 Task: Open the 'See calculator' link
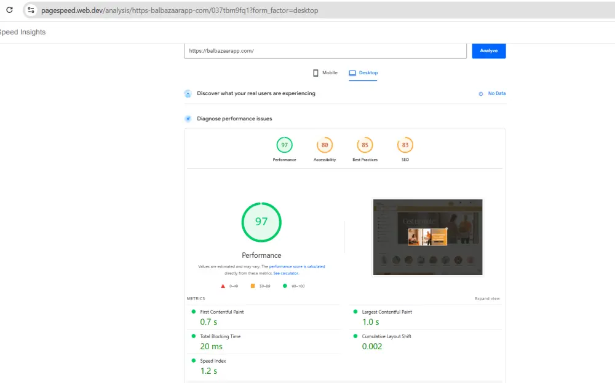click(x=286, y=273)
